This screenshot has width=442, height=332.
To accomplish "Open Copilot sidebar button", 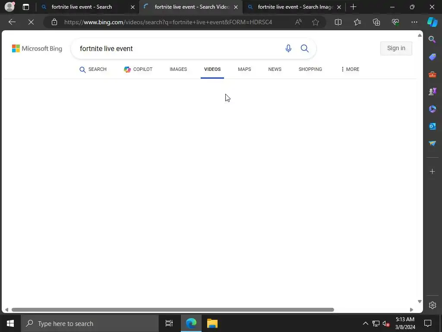I will (x=432, y=22).
